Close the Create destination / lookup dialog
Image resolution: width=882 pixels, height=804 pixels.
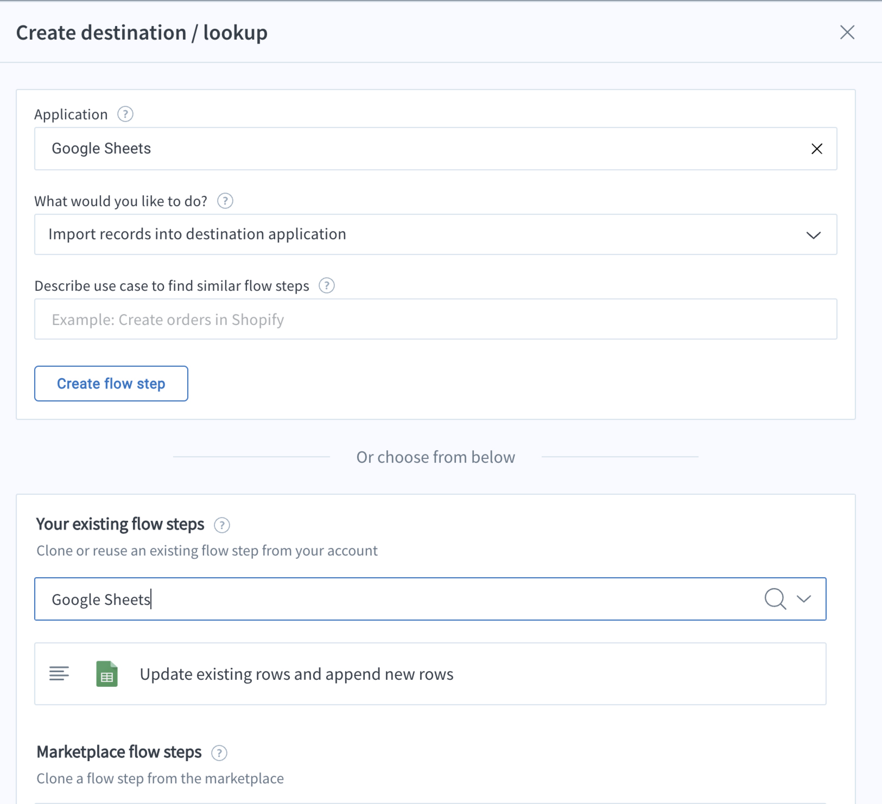tap(847, 32)
